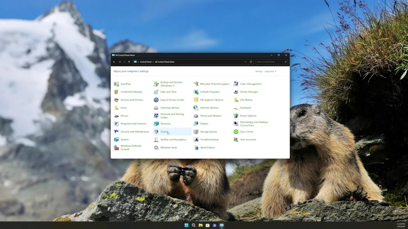This screenshot has height=229, width=408.
Task: Click RemoteApp and Desktop Connections link
Action: pos(254,124)
